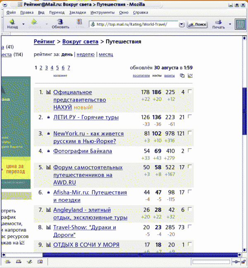
Task: Open the Файл menu
Action: pos(11,12)
